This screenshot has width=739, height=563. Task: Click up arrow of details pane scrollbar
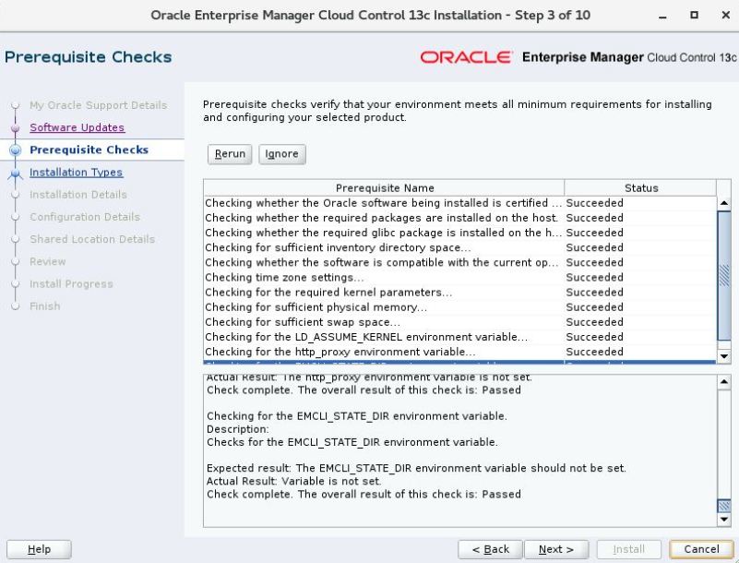click(x=724, y=382)
